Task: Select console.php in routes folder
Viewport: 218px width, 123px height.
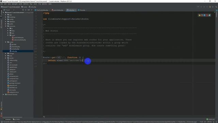Action: pyautogui.click(x=14, y=49)
